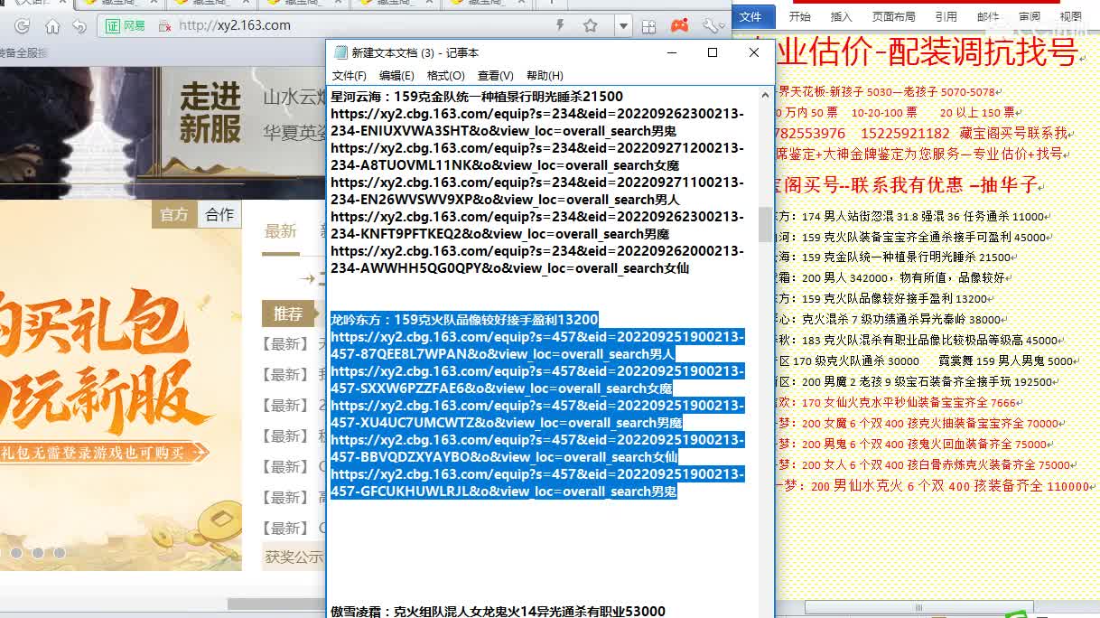Open the 格式(O) menu in Notepad

click(x=446, y=76)
